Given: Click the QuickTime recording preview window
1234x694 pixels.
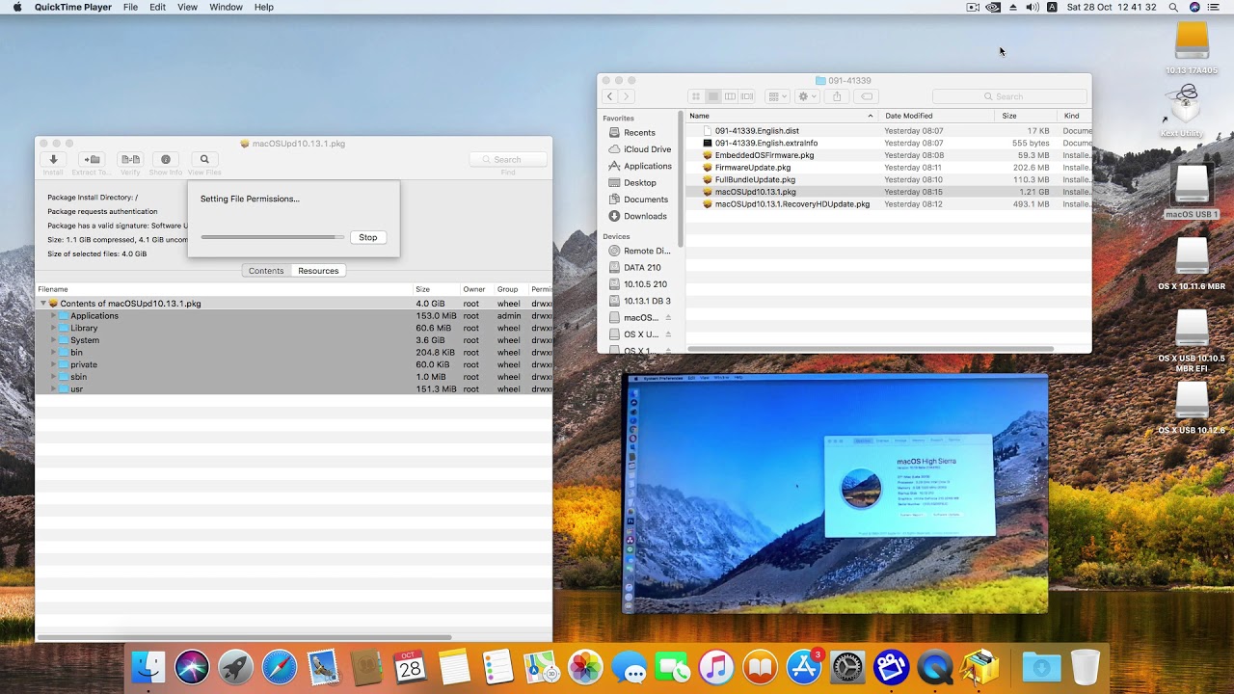Looking at the screenshot, I should [835, 494].
